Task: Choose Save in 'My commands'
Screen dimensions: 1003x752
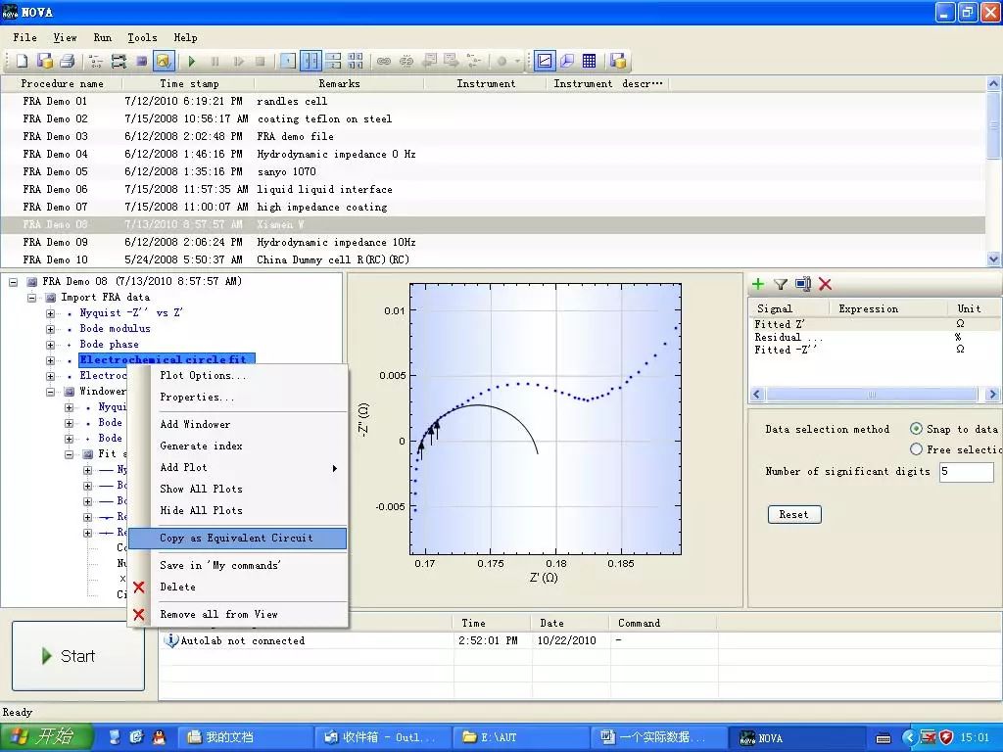Action: [237, 565]
